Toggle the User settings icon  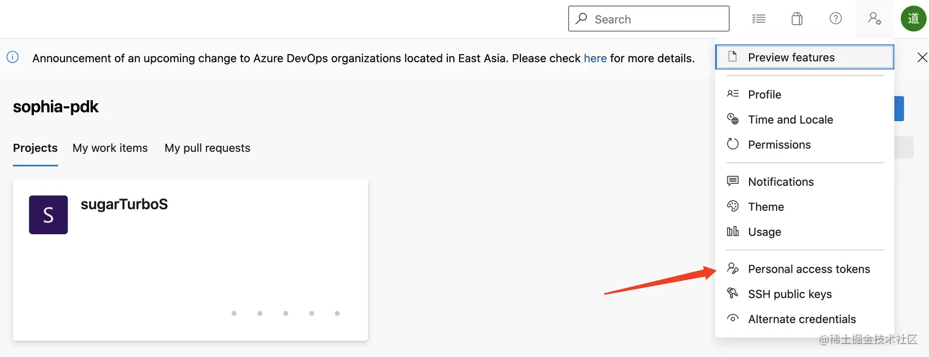(x=874, y=19)
